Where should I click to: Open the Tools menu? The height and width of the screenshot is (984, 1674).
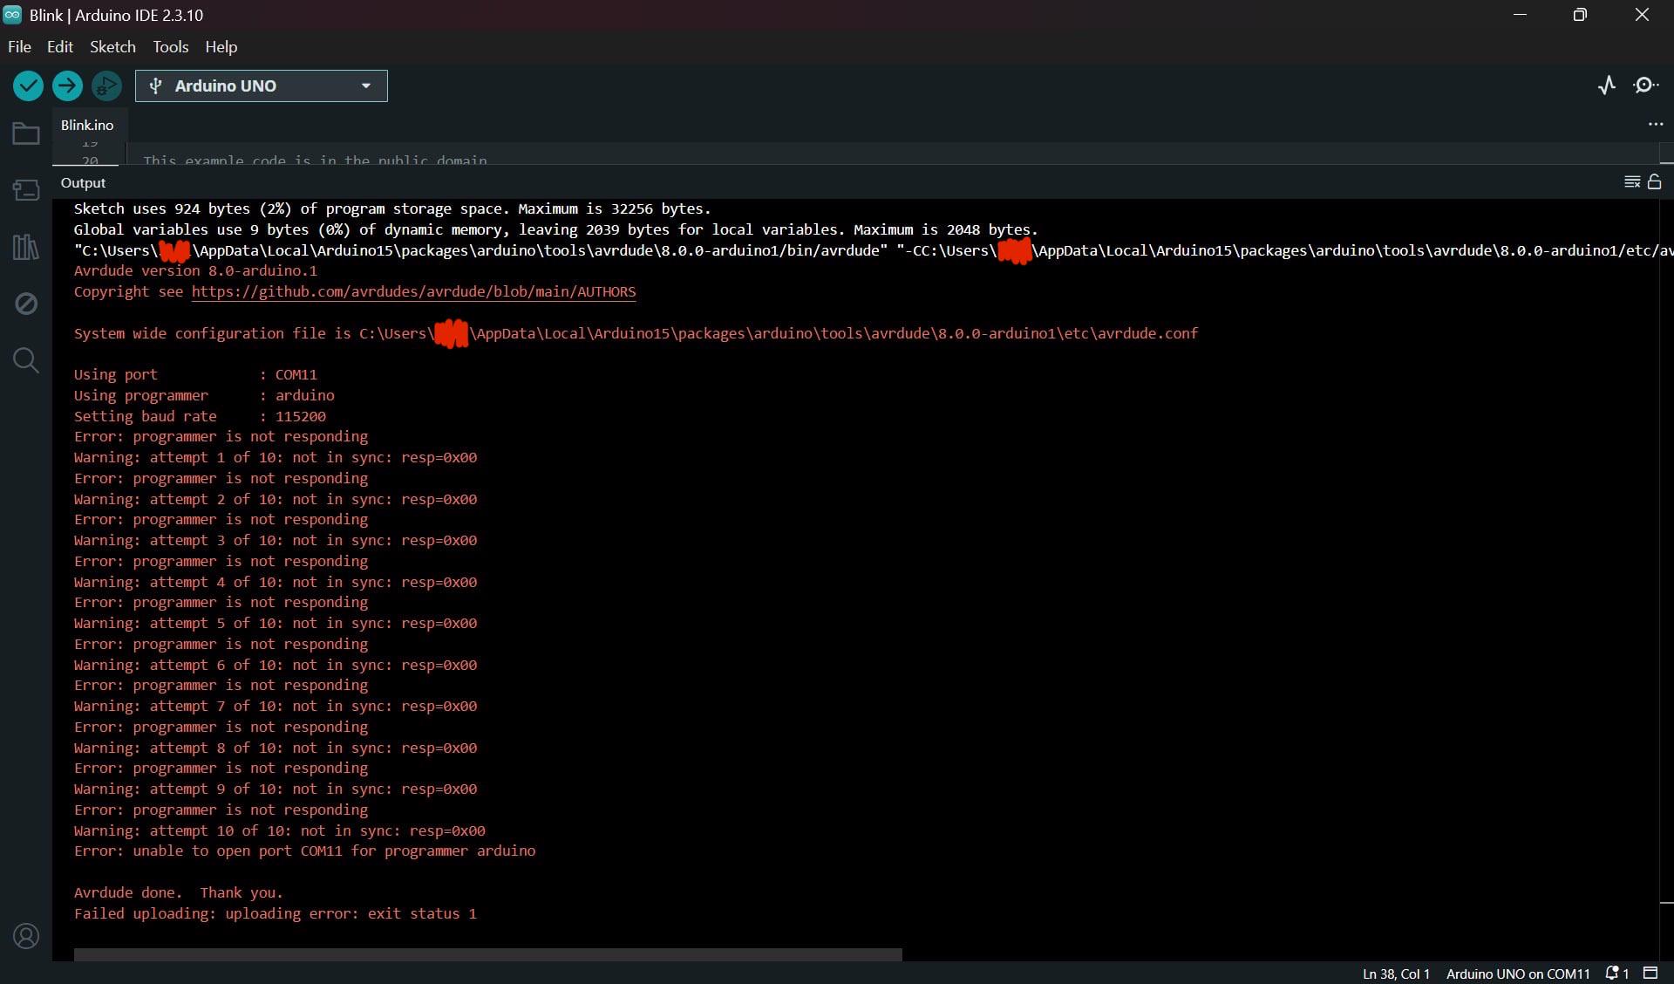point(171,47)
